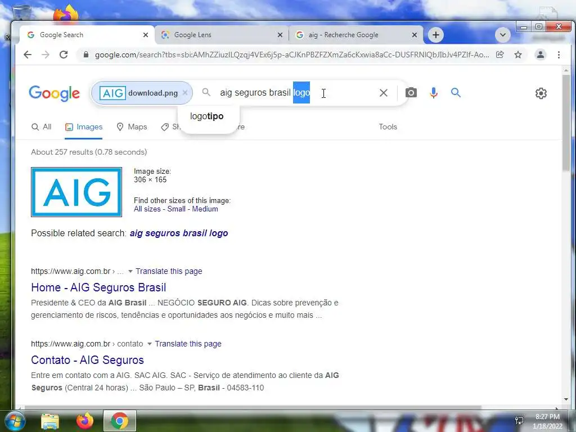Translate the Home - AIG Seguros page

[169, 271]
